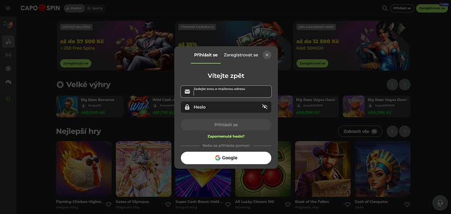
Task: Sign in with Google button
Action: point(226,158)
